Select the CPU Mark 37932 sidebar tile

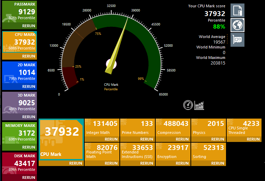[x=20, y=42]
